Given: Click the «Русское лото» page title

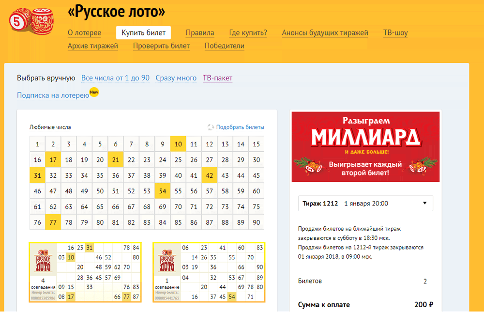Looking at the screenshot, I should coord(116,12).
